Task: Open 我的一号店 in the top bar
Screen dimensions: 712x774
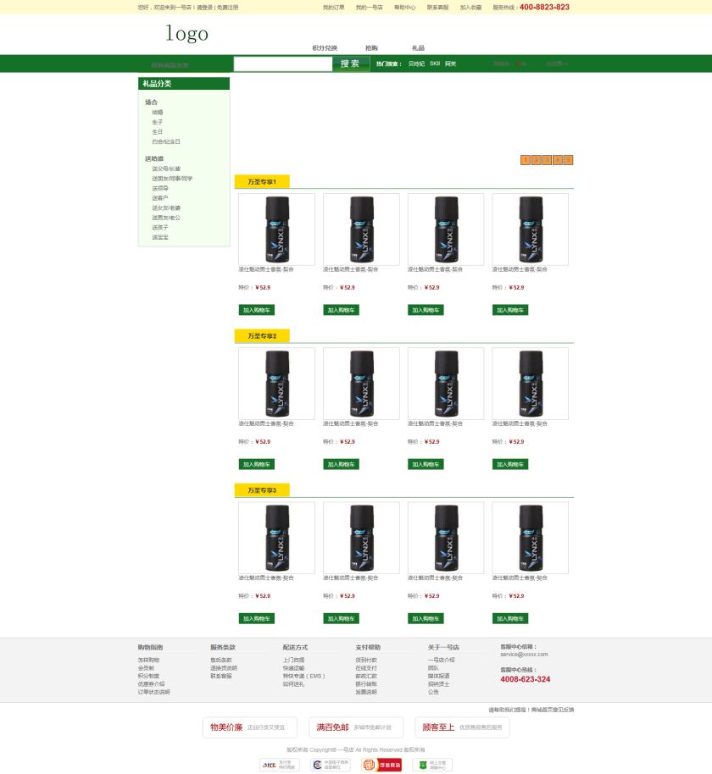Action: point(369,8)
